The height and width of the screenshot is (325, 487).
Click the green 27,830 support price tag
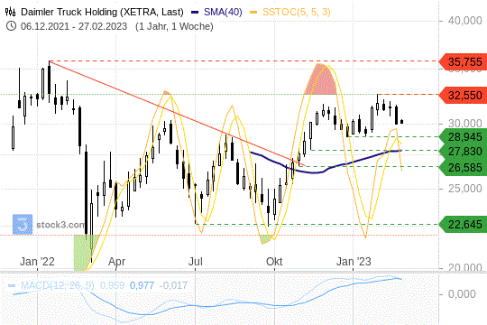pos(463,152)
